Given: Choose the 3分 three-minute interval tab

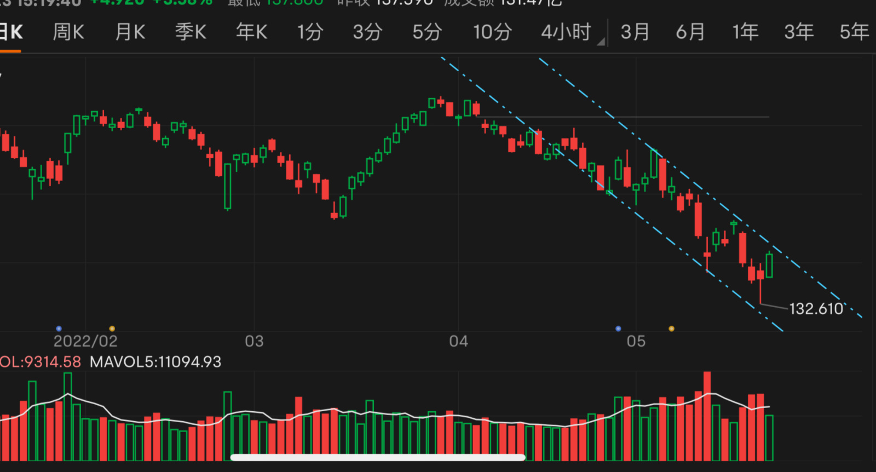Looking at the screenshot, I should point(367,32).
